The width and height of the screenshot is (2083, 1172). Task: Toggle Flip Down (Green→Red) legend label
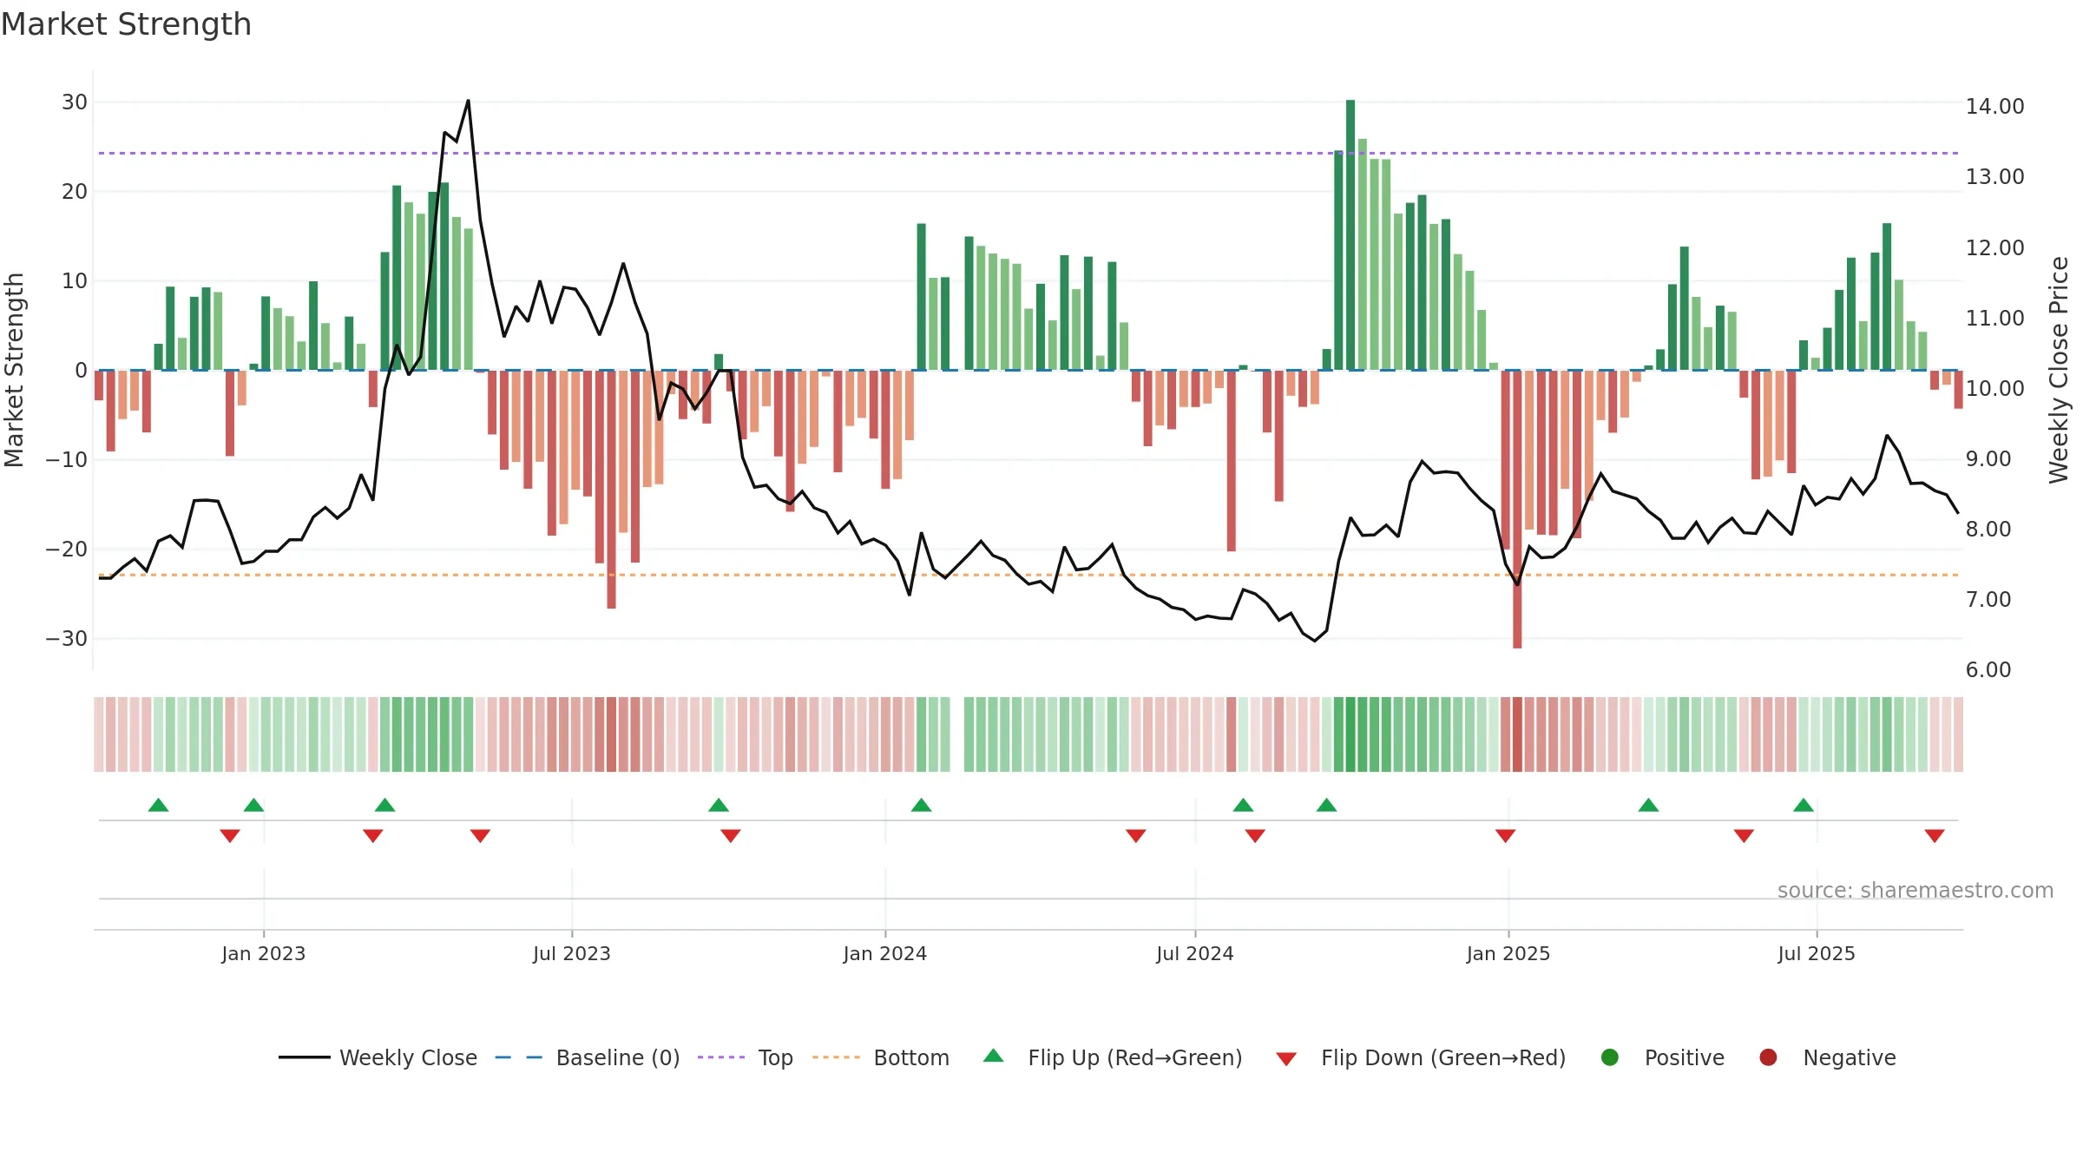click(1443, 1057)
